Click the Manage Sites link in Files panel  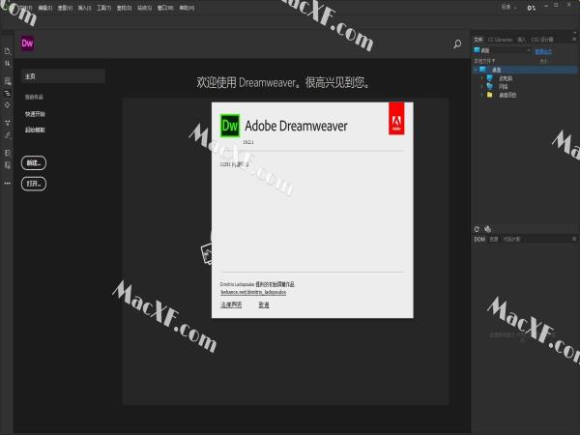[x=543, y=51]
